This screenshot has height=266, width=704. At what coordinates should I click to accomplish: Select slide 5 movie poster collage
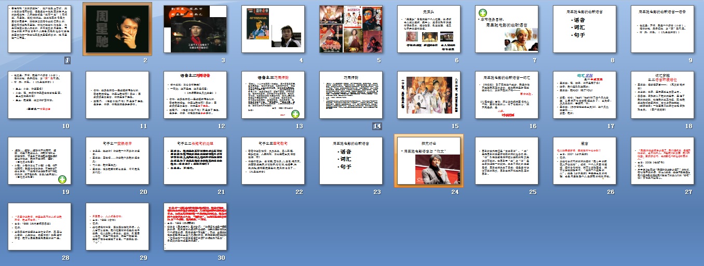351,29
